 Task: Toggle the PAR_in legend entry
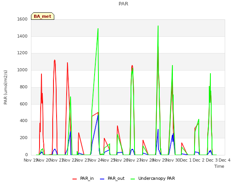coord(83,178)
